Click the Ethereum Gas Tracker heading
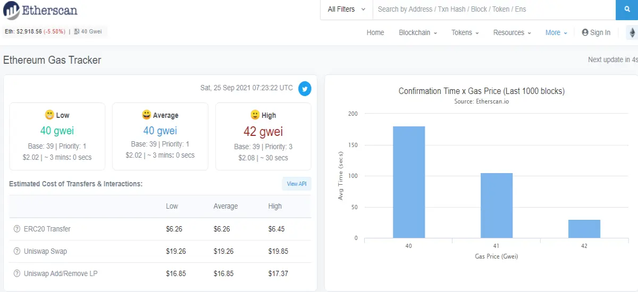 [x=52, y=60]
